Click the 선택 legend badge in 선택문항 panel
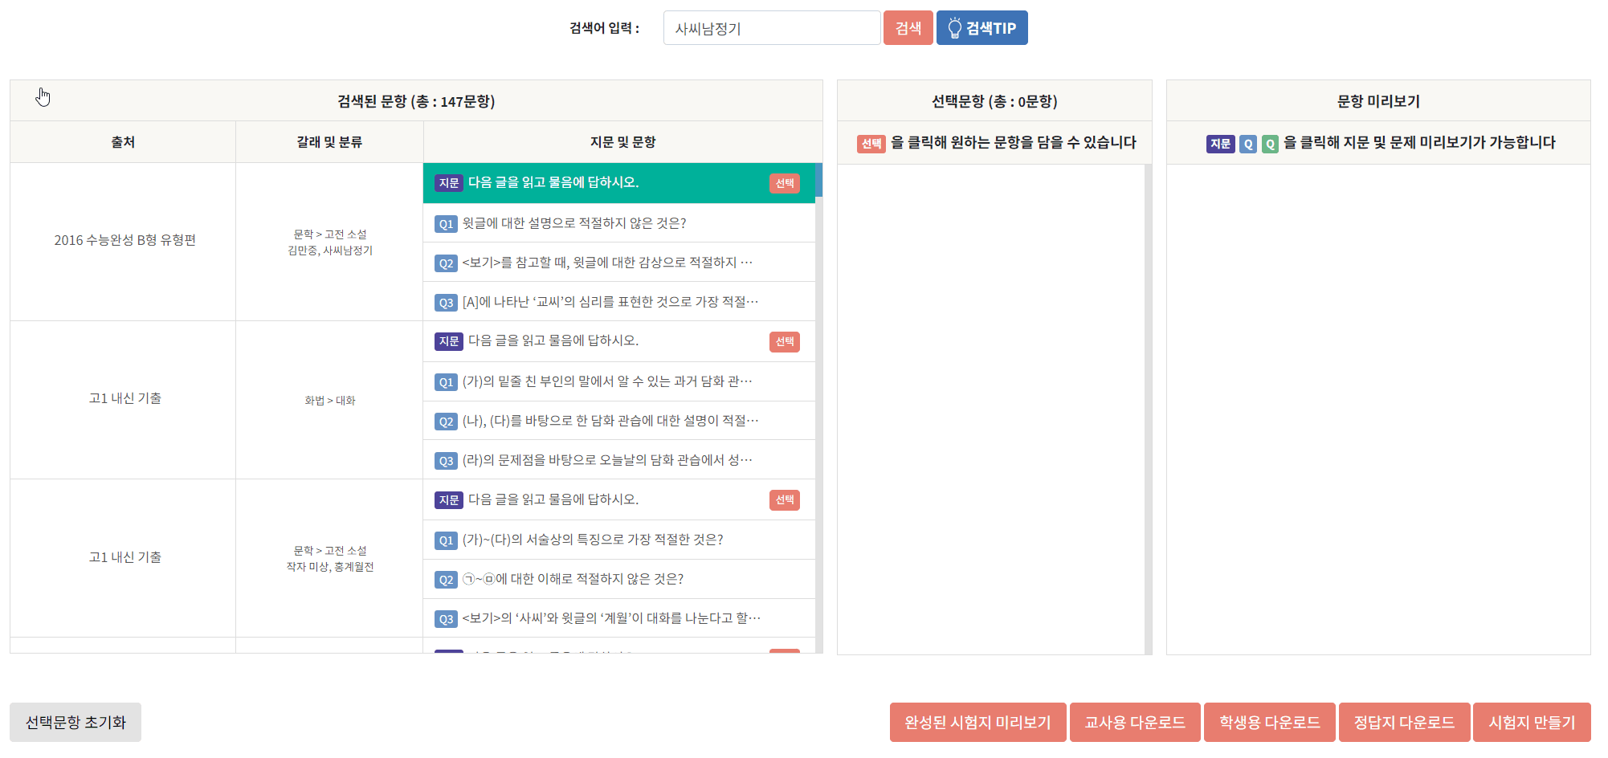The image size is (1608, 758). tap(871, 144)
